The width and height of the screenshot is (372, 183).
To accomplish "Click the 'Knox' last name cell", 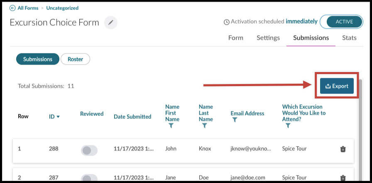I will tap(205, 149).
